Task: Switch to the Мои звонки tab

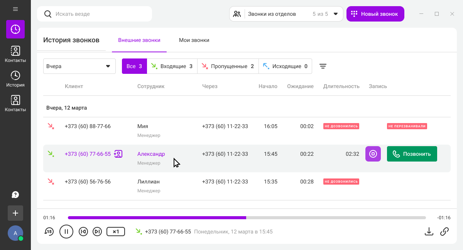Action: 194,40
